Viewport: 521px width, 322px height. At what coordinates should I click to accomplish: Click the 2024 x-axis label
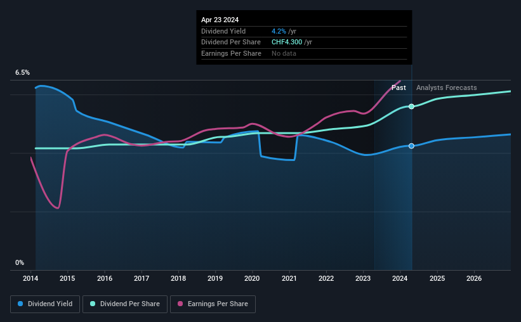400,278
